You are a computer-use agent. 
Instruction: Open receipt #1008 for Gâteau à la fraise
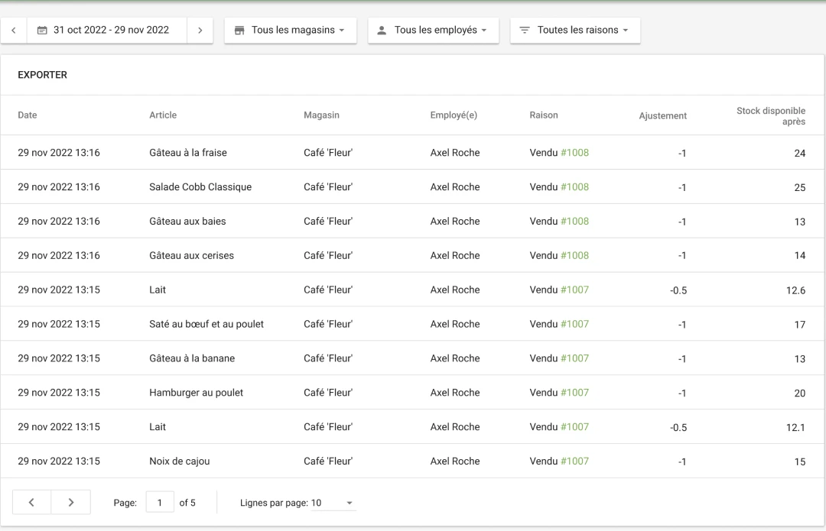tap(575, 152)
